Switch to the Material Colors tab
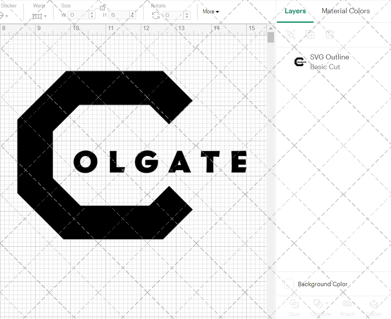This screenshot has height=319, width=391. [x=346, y=11]
